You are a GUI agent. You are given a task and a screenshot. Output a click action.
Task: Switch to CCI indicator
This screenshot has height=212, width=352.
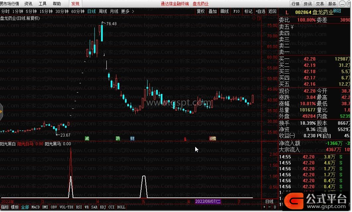(x=111, y=207)
